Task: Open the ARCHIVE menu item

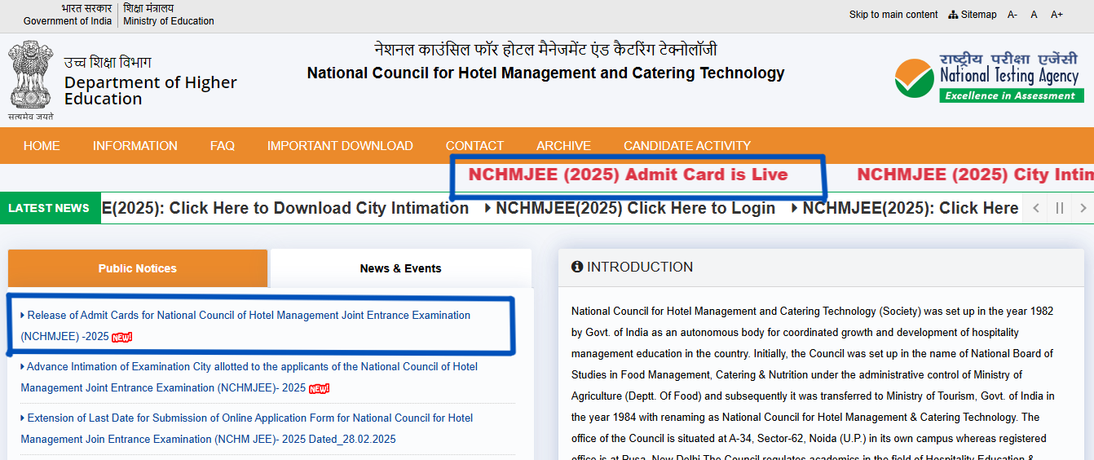Action: (563, 146)
